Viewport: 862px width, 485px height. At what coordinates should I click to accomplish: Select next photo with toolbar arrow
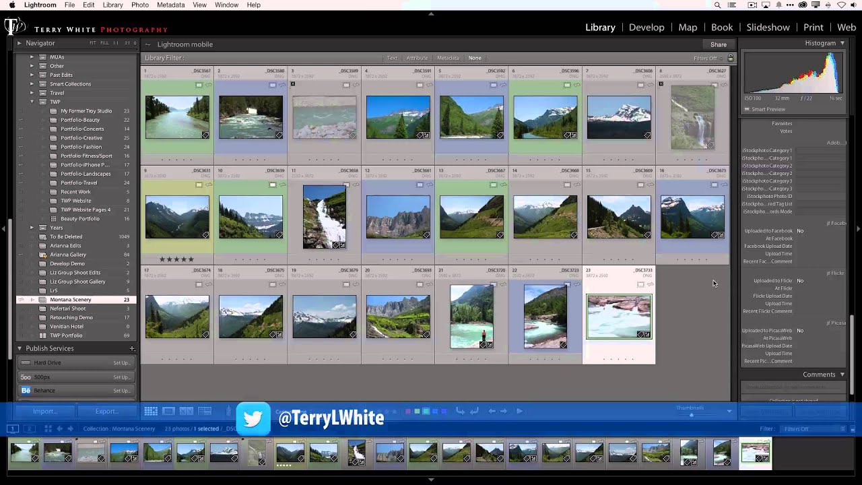(x=504, y=411)
